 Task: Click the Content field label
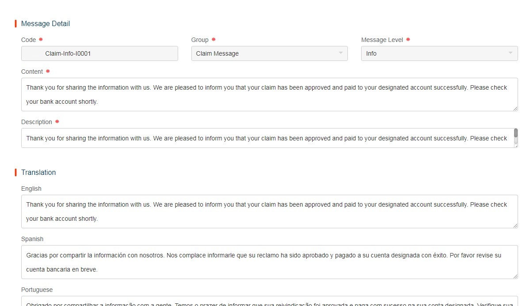pos(32,72)
